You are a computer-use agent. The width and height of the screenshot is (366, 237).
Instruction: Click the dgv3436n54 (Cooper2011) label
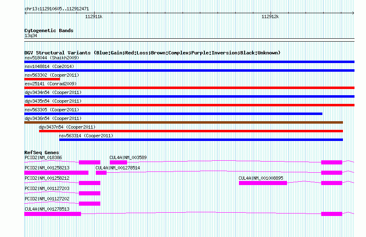(x=53, y=118)
